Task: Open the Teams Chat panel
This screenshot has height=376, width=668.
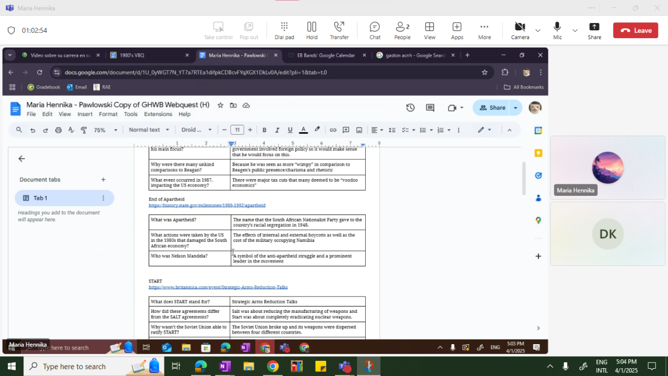Action: point(375,30)
